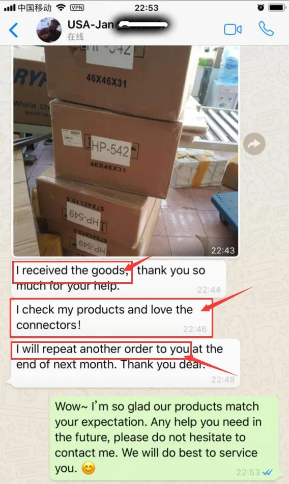Tap the 22:53 clock in status bar
This screenshot has height=484, width=289.
146,8
